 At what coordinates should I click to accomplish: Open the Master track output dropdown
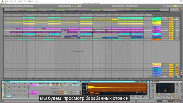coord(165,77)
